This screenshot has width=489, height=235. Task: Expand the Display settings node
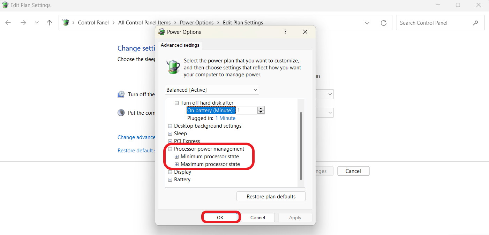click(170, 172)
